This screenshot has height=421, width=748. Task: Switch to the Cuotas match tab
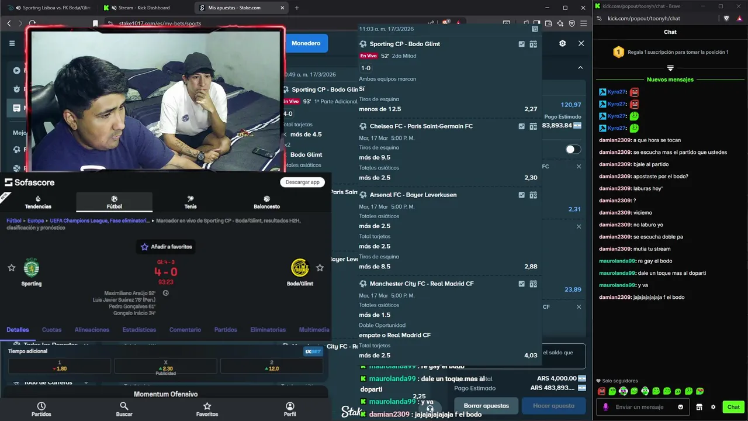click(51, 330)
